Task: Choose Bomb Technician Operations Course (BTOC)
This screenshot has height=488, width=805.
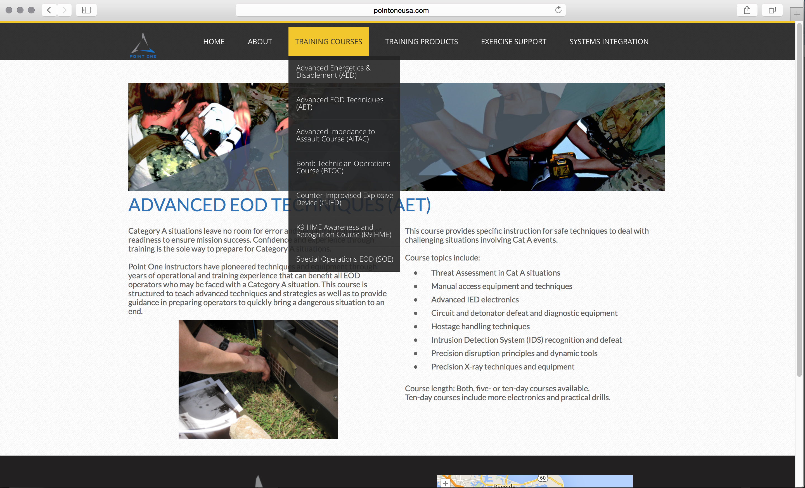Action: 343,167
